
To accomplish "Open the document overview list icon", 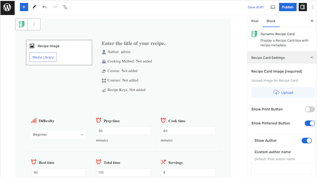I will pos(65,7).
